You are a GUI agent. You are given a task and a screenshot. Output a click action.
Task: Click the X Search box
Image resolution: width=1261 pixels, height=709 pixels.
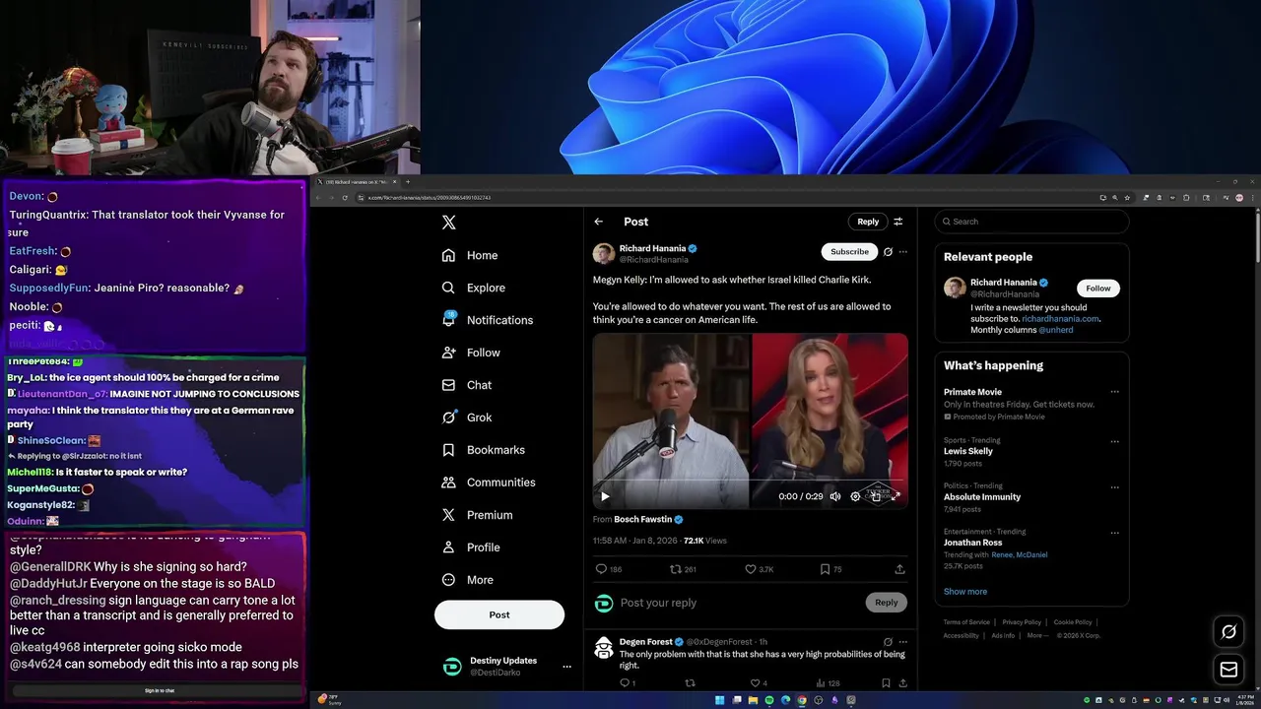pos(1031,222)
